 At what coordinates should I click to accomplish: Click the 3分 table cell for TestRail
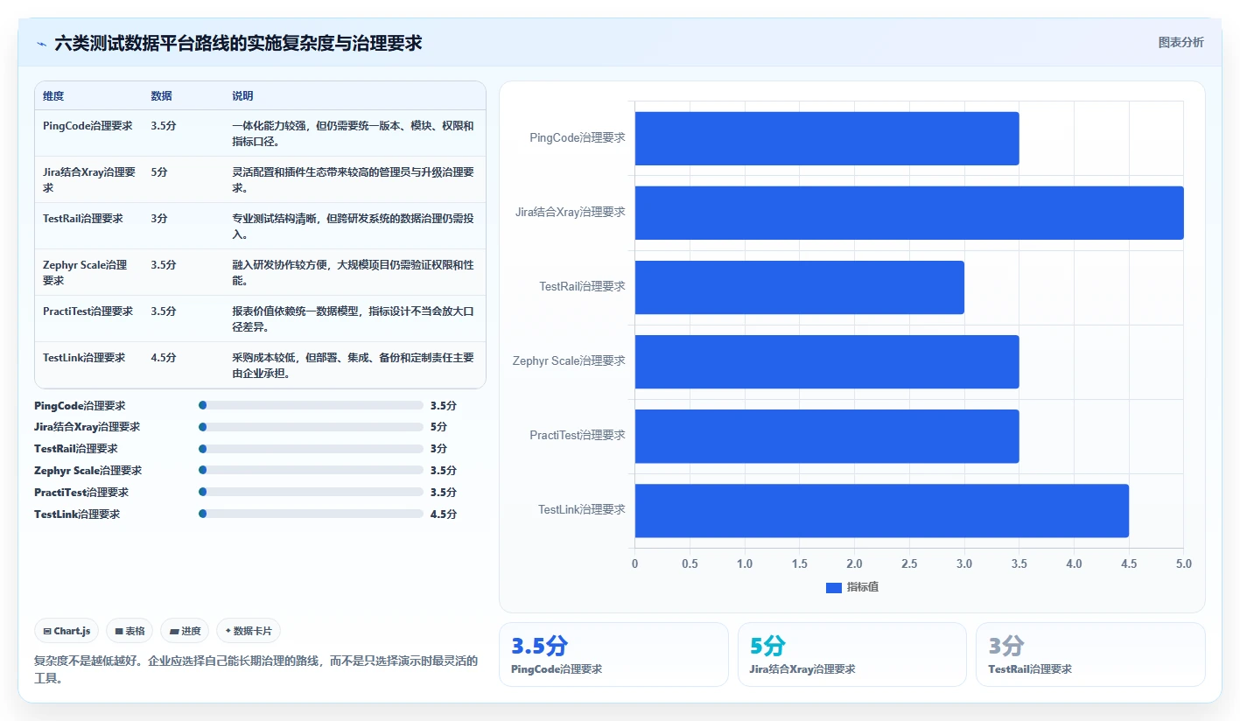click(159, 219)
